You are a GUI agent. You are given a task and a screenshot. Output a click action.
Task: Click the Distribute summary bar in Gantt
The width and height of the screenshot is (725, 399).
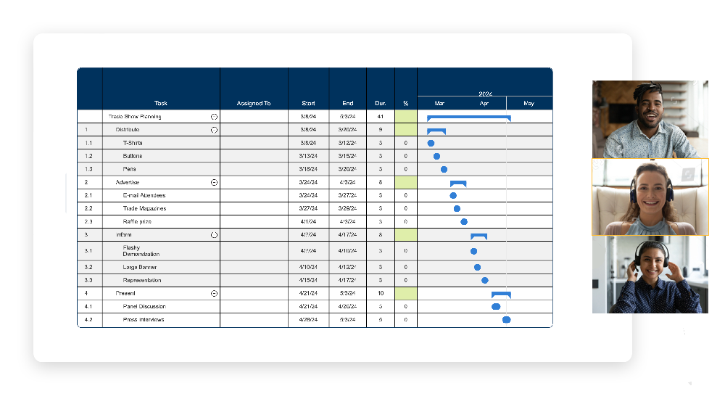tap(436, 131)
